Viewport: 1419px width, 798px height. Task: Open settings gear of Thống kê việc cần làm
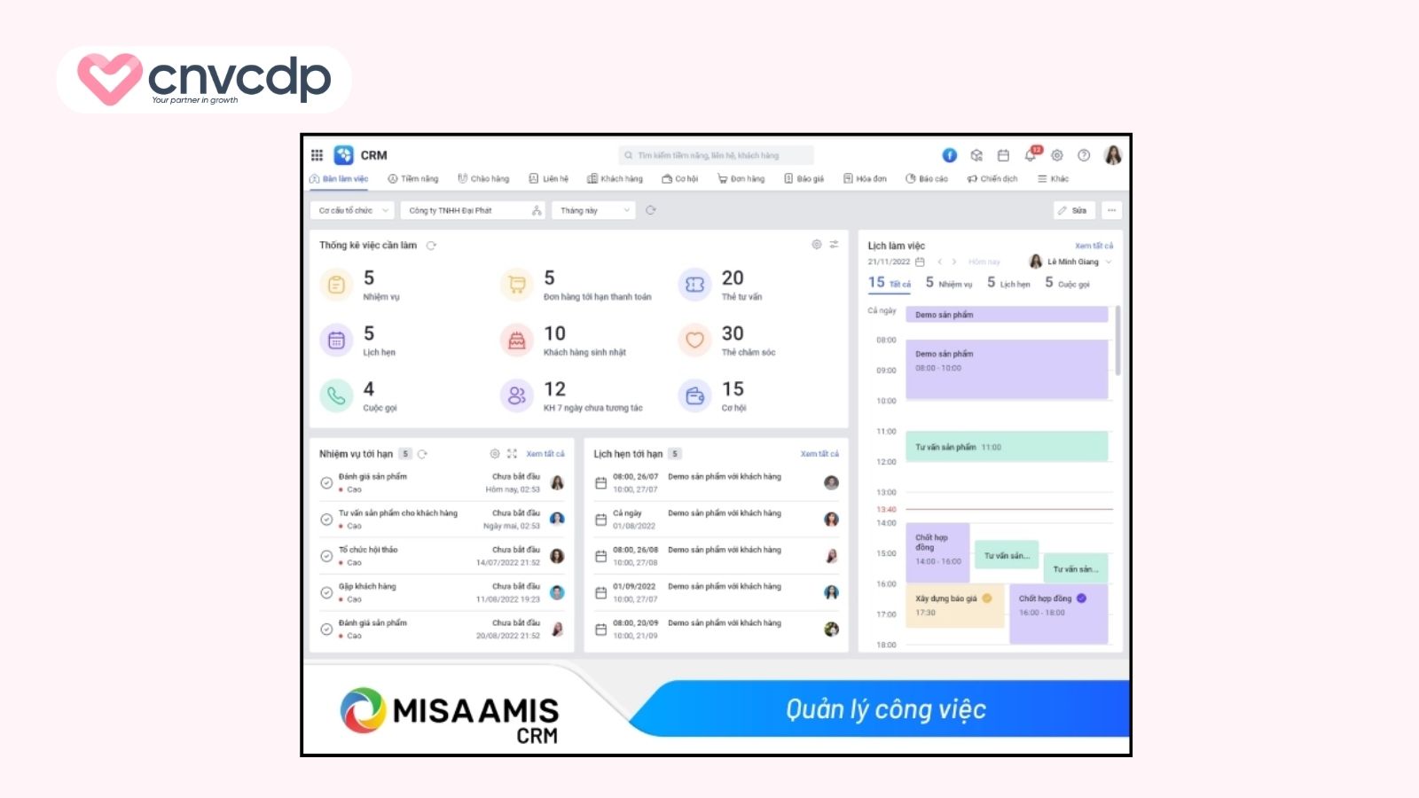pos(817,245)
